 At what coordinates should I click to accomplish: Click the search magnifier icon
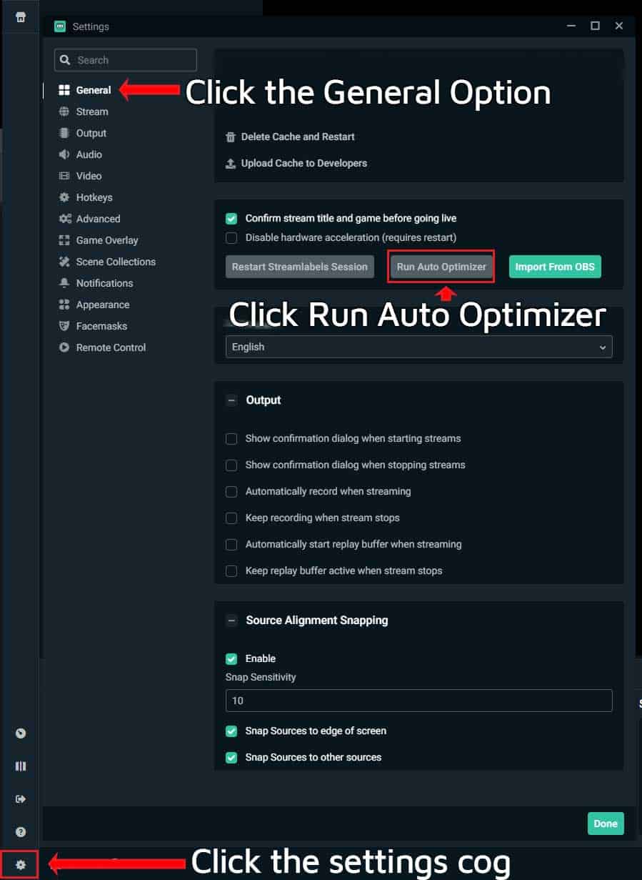click(x=65, y=60)
